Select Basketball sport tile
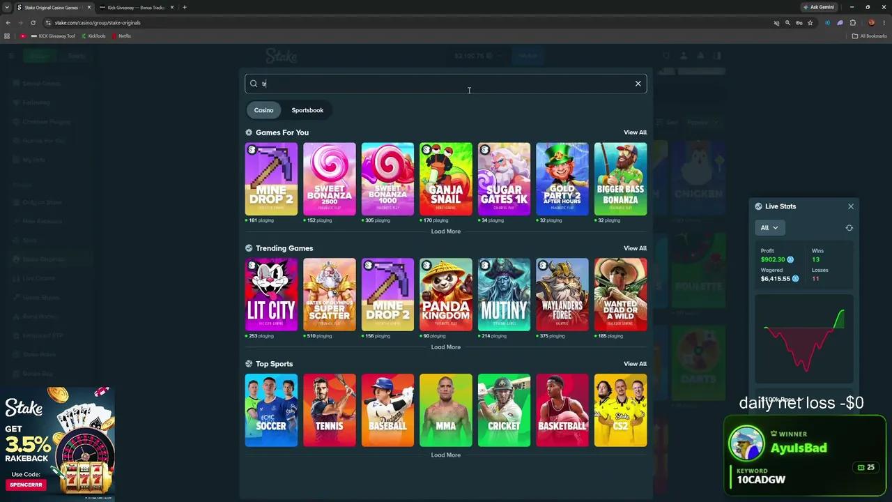892x502 pixels. coord(562,410)
